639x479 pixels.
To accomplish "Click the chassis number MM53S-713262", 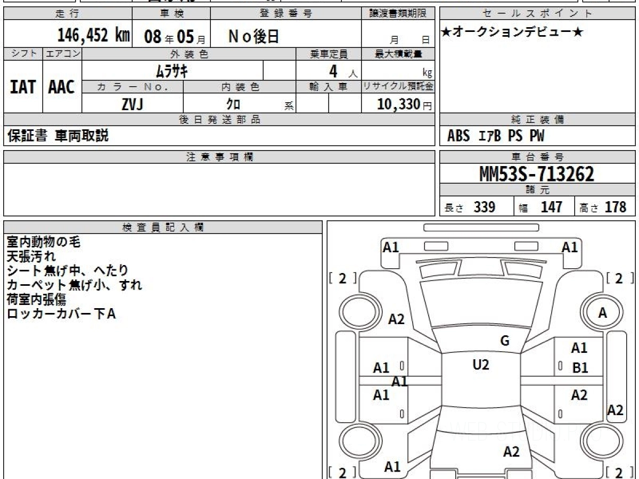I will 537,174.
